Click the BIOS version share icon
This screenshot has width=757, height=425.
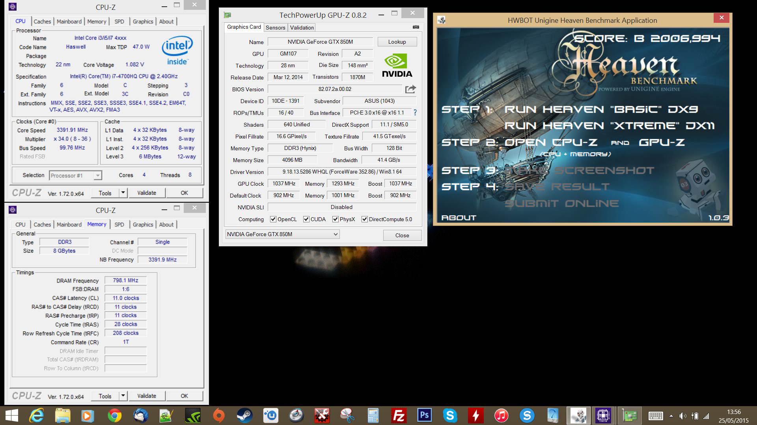[x=410, y=89]
